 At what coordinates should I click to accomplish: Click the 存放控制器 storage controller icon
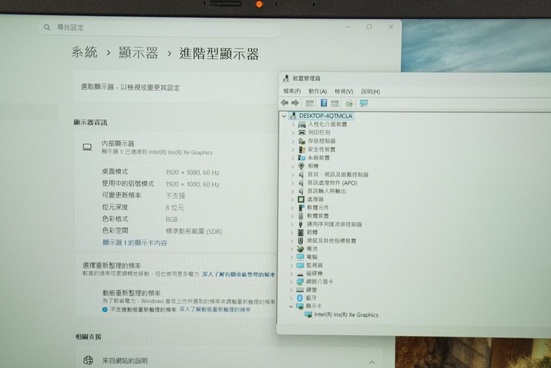pyautogui.click(x=302, y=141)
